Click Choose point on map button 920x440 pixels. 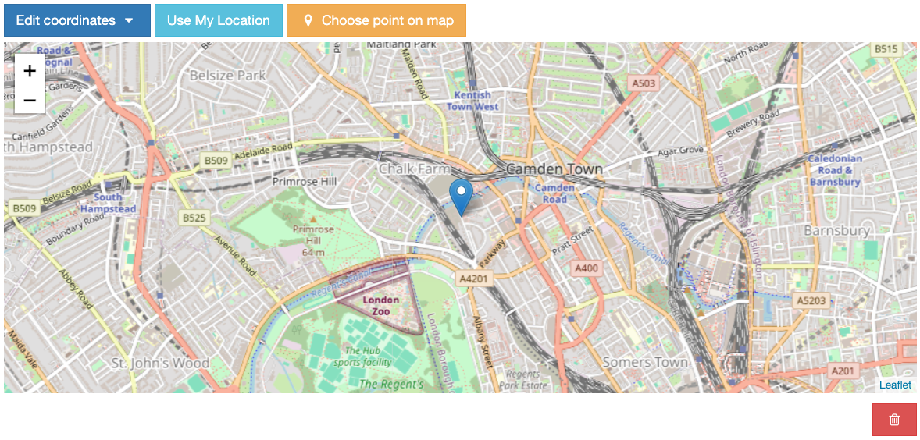pyautogui.click(x=376, y=20)
